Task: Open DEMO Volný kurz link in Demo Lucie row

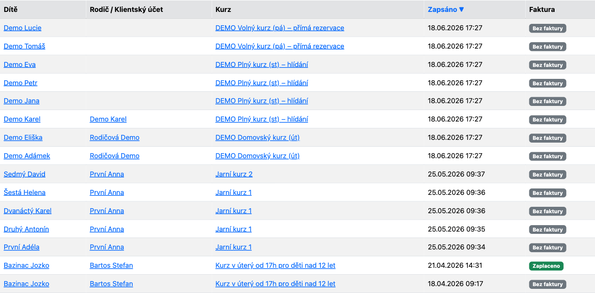Action: 280,28
